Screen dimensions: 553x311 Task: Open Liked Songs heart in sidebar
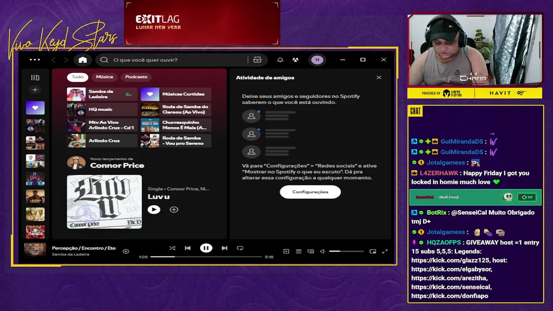click(35, 108)
